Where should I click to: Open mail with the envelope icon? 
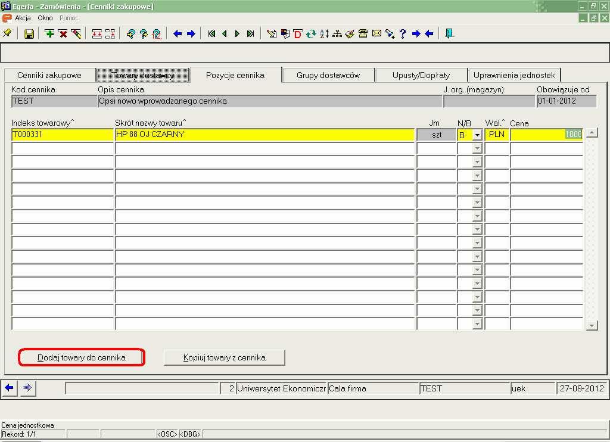(376, 34)
